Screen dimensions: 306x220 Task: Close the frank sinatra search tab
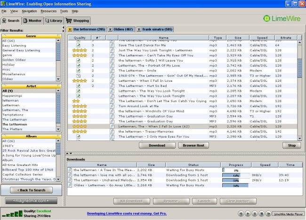pos(139,30)
